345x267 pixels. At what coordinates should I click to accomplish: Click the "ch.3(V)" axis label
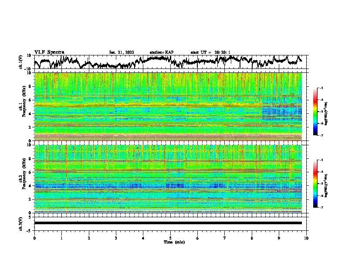point(21,224)
